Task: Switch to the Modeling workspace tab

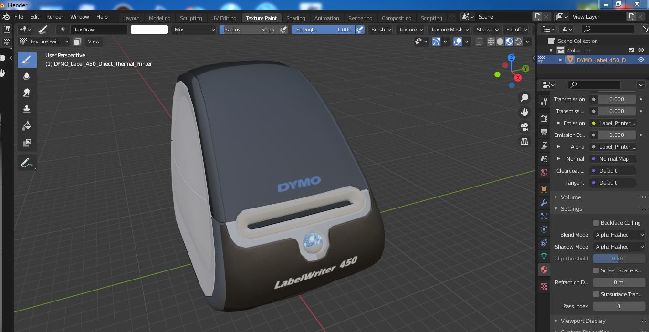Action: pos(159,18)
